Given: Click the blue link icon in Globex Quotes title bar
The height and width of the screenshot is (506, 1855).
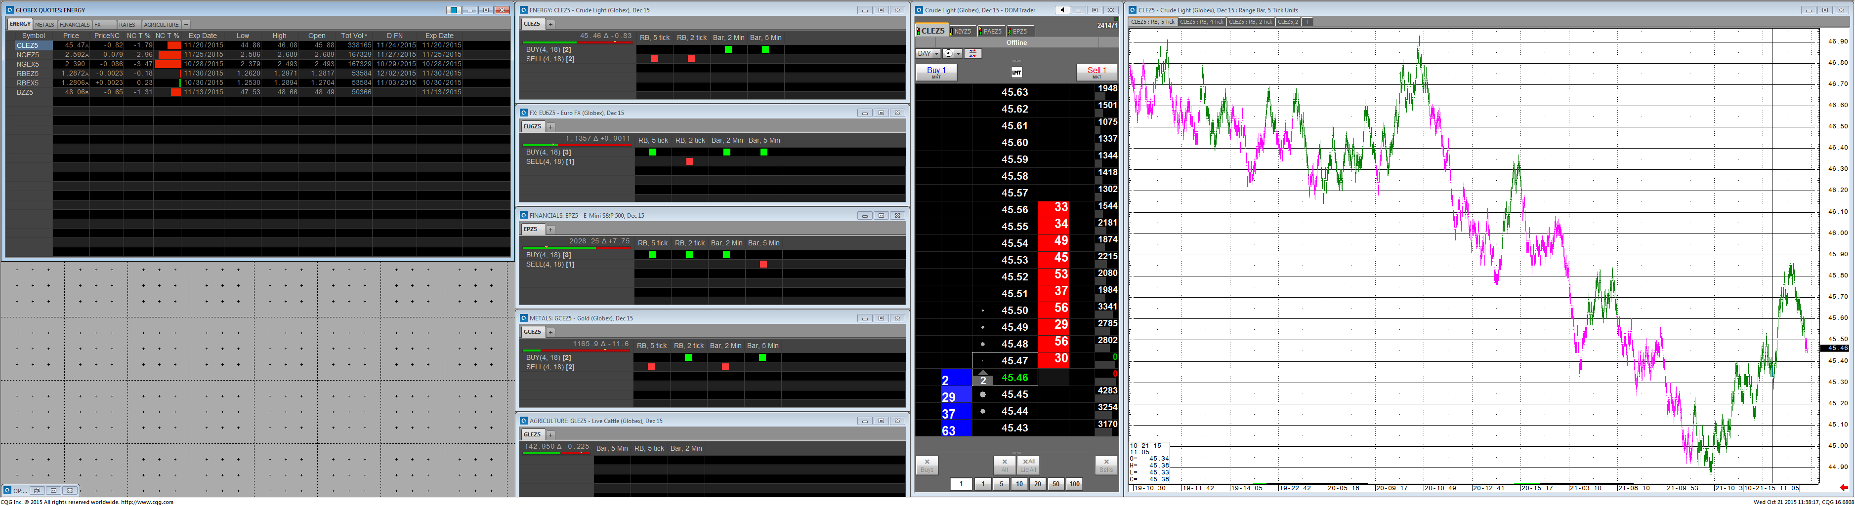Looking at the screenshot, I should coord(454,10).
